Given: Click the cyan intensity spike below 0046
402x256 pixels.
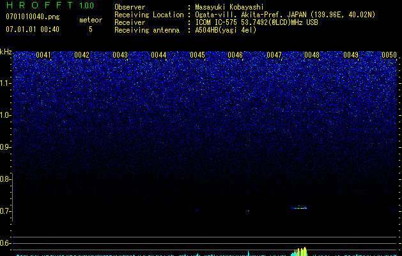Looking at the screenshot, I should tap(249, 253).
